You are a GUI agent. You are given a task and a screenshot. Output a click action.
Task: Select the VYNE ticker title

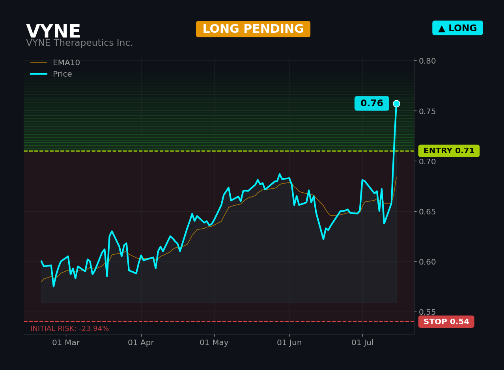[x=53, y=32]
